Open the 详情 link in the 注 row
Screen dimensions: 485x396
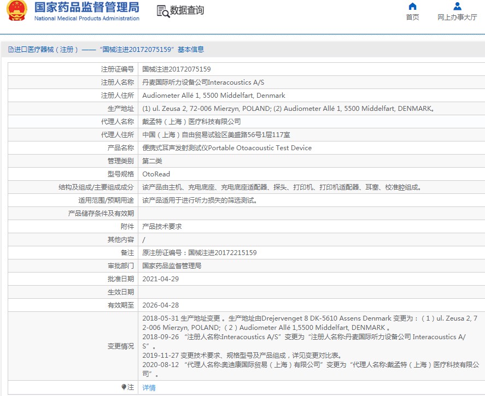(149, 388)
